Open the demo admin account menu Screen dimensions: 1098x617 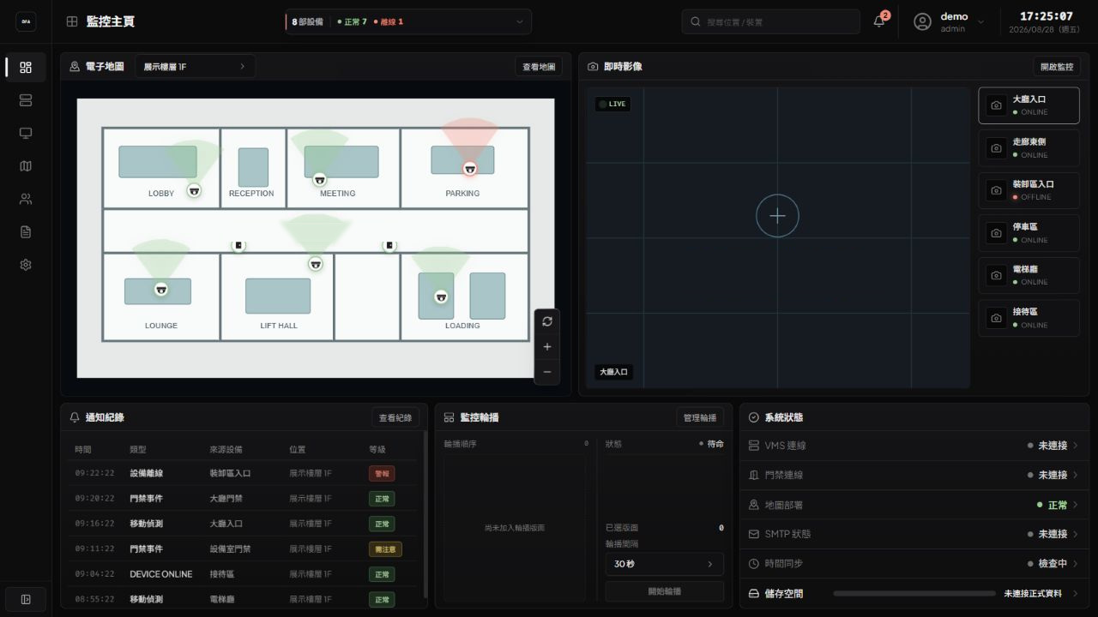click(949, 22)
